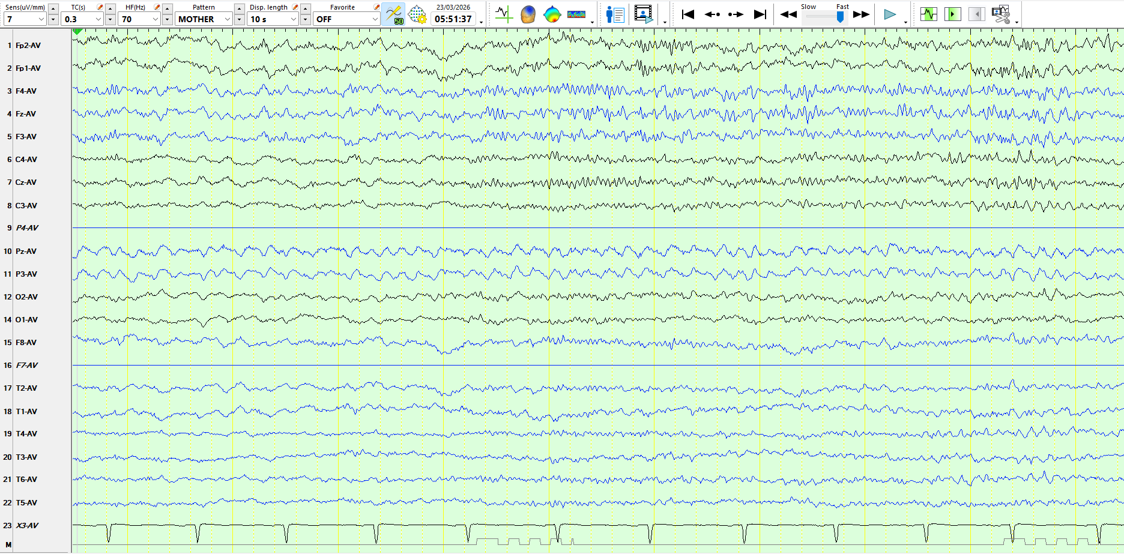Screen dimensions: 1124x554
Task: Select the Fp1-AV channel label
Action: click(28, 68)
